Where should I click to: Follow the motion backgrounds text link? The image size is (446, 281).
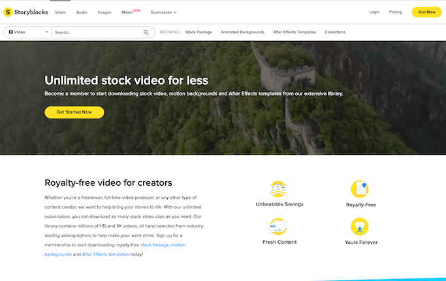115,250
